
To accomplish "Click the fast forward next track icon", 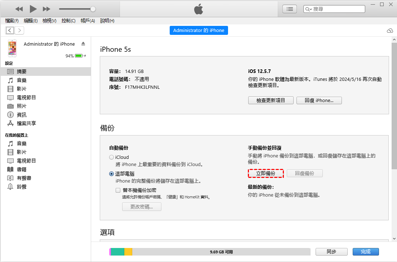I will pos(46,9).
